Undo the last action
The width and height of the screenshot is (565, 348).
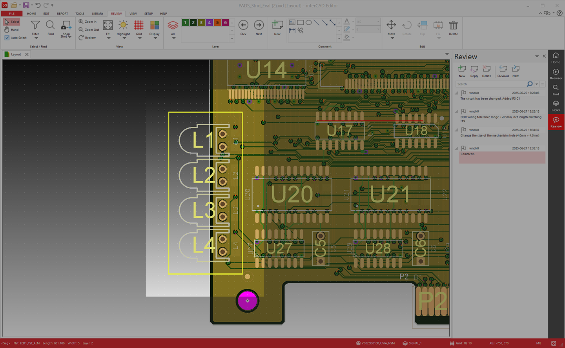tap(38, 5)
